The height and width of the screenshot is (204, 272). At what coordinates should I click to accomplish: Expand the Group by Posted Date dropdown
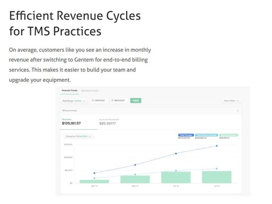pos(79,136)
